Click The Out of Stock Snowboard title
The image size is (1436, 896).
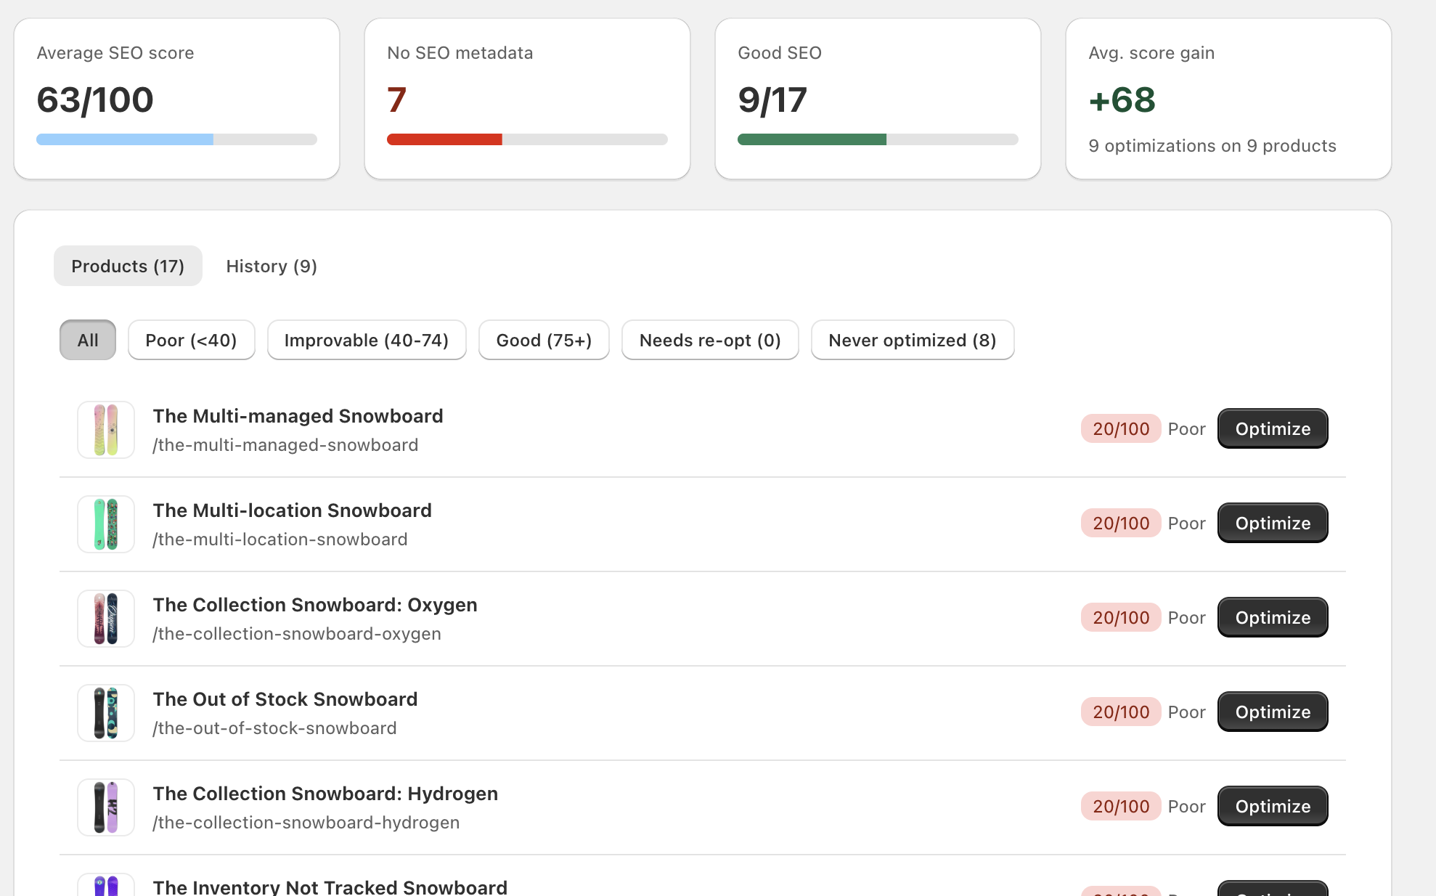coord(285,699)
